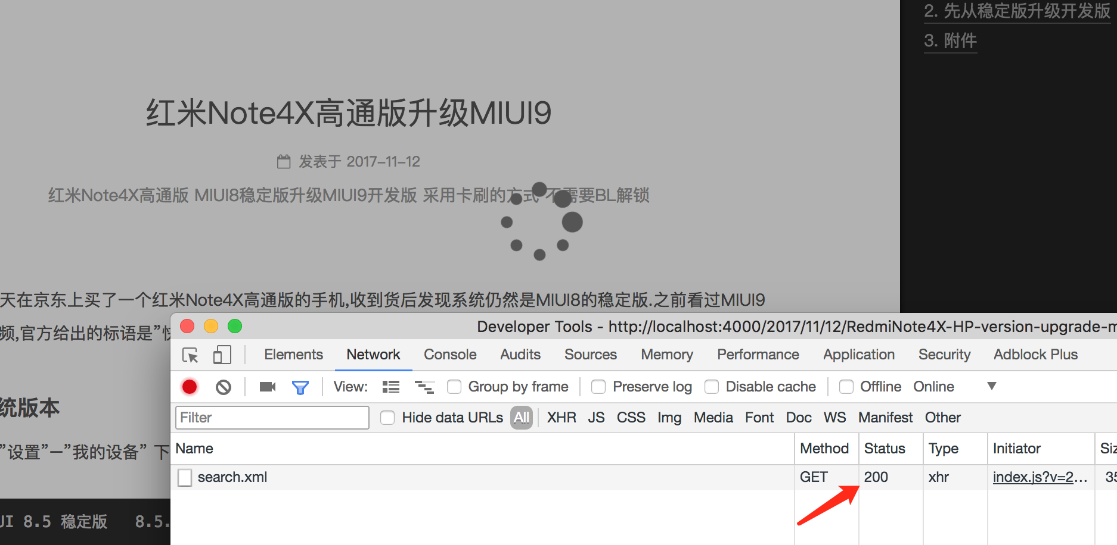Open the Audits tab
The image size is (1117, 545).
[520, 355]
